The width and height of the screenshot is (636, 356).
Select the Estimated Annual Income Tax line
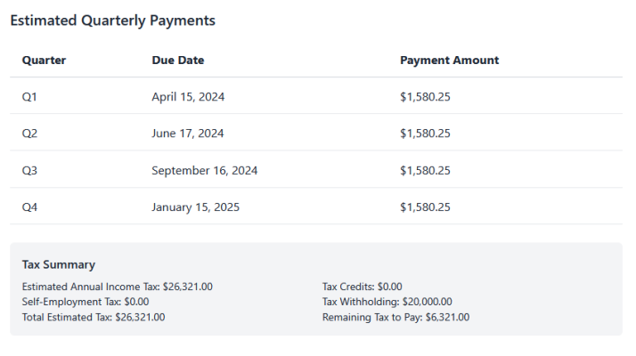pos(117,287)
